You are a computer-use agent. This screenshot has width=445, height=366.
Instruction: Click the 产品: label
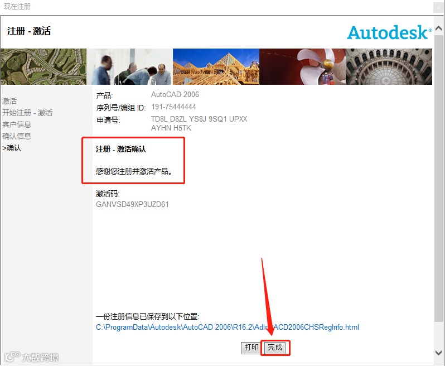[104, 95]
